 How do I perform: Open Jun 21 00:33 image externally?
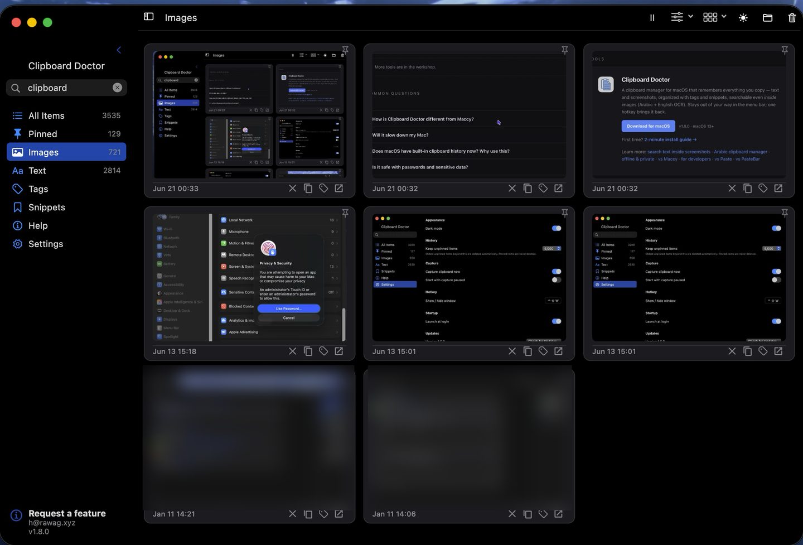pyautogui.click(x=339, y=189)
